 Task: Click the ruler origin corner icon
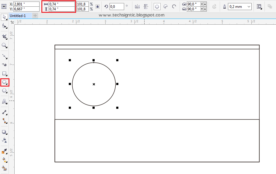[x=12, y=22]
